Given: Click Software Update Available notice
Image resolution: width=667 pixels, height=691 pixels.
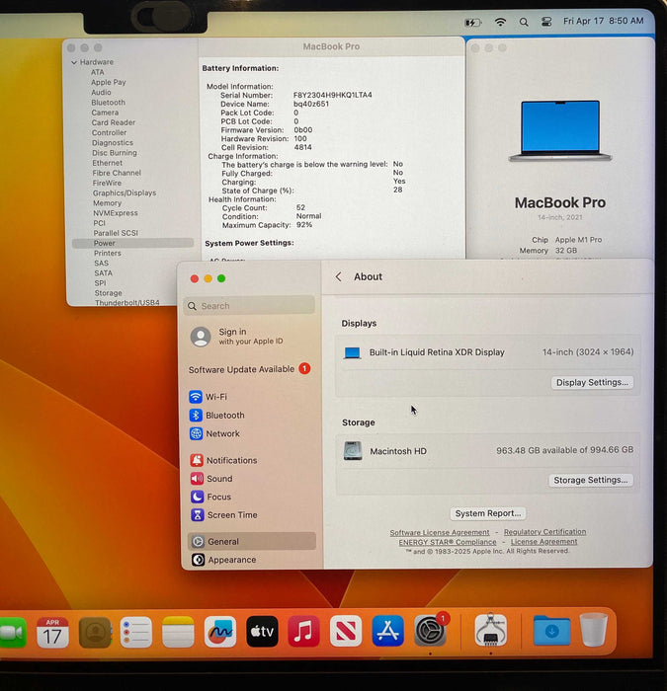Looking at the screenshot, I should pos(250,369).
